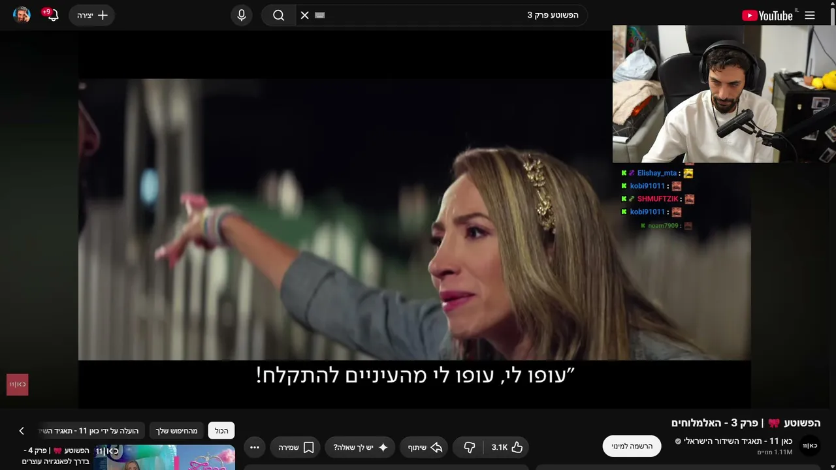
Task: Clear the search query with the X
Action: tap(304, 15)
